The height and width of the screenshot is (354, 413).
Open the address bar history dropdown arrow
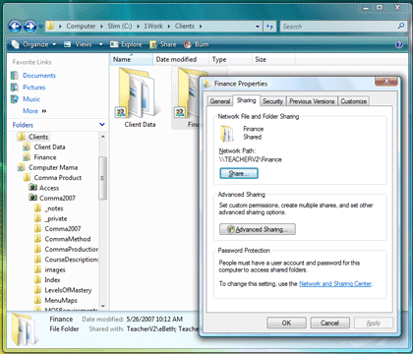[x=258, y=27]
